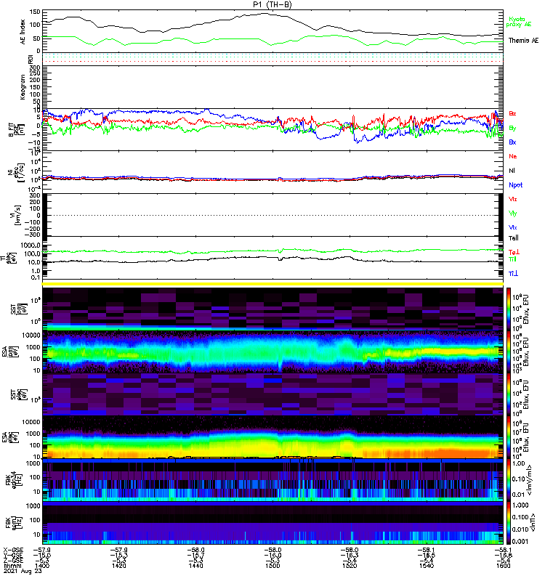Click the hhmm row label
The width and height of the screenshot is (545, 581).
pos(12,566)
